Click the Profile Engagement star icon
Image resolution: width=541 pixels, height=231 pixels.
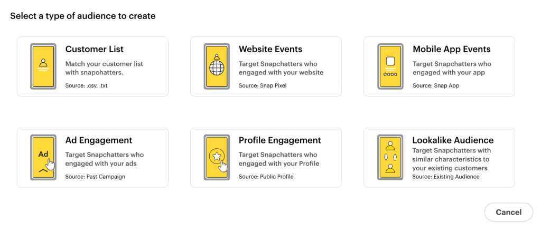(217, 158)
